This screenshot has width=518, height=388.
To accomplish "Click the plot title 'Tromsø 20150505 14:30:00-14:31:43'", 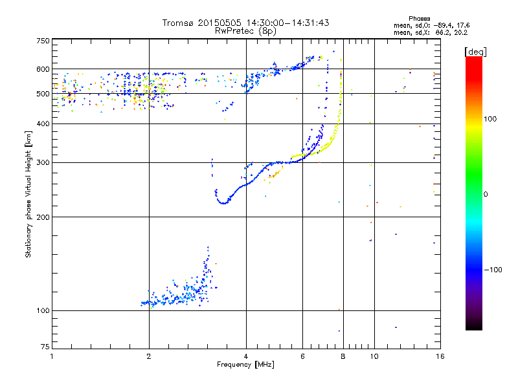I will coord(245,23).
